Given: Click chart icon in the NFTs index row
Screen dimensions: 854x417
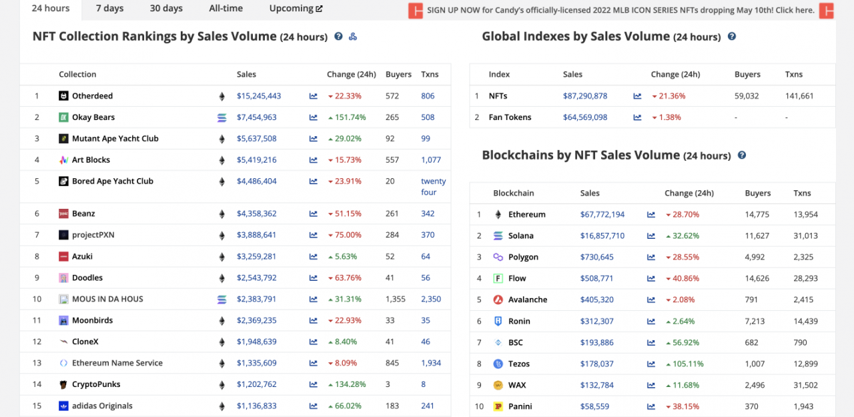Looking at the screenshot, I should tap(637, 96).
